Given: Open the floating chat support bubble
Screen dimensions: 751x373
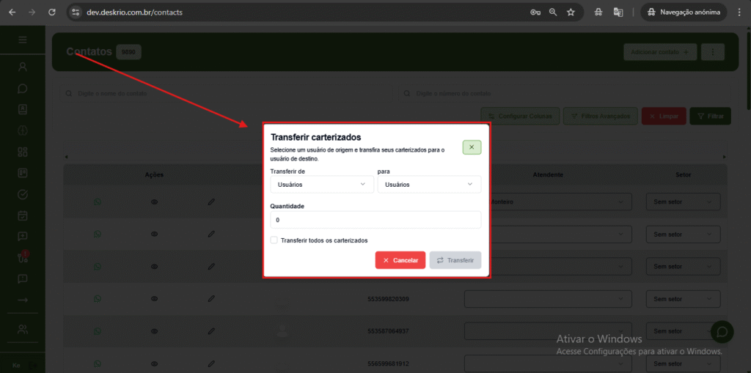Looking at the screenshot, I should pyautogui.click(x=721, y=332).
